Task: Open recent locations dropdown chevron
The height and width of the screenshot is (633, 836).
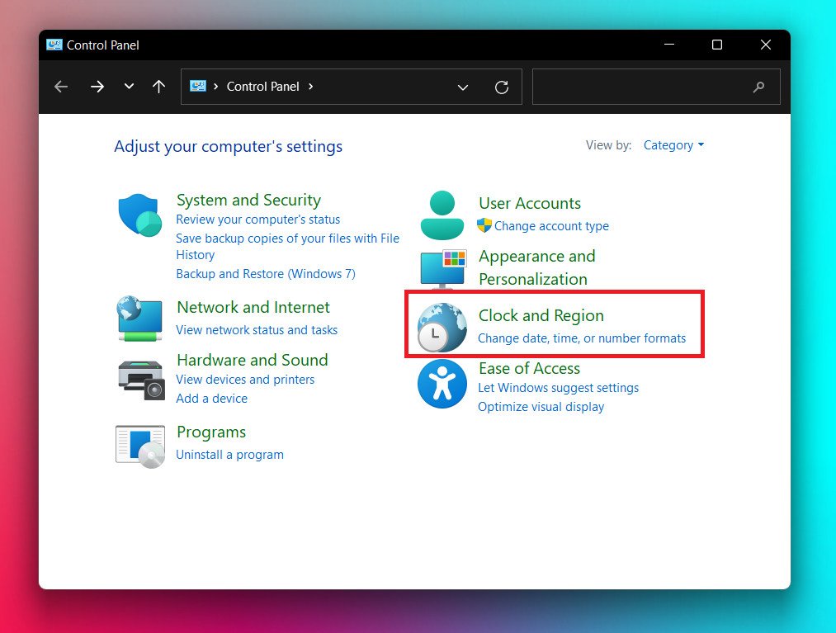Action: [x=129, y=87]
